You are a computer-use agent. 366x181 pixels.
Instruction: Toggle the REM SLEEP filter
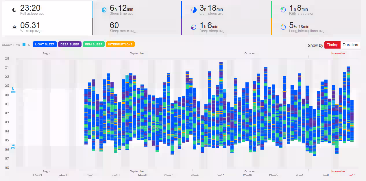point(93,44)
